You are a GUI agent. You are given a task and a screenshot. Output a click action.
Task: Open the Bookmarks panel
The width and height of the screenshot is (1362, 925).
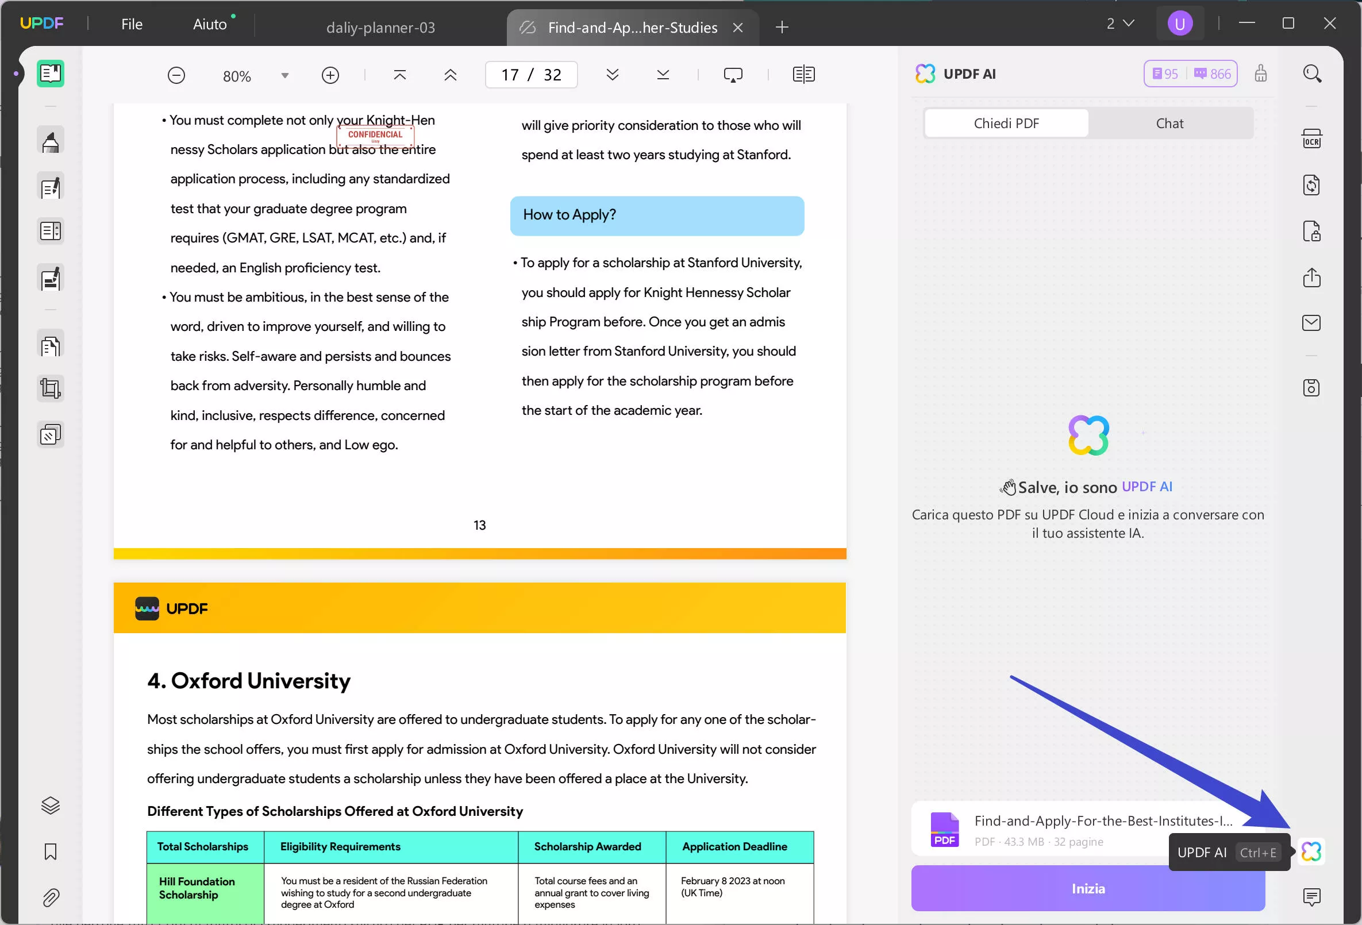[x=51, y=852]
